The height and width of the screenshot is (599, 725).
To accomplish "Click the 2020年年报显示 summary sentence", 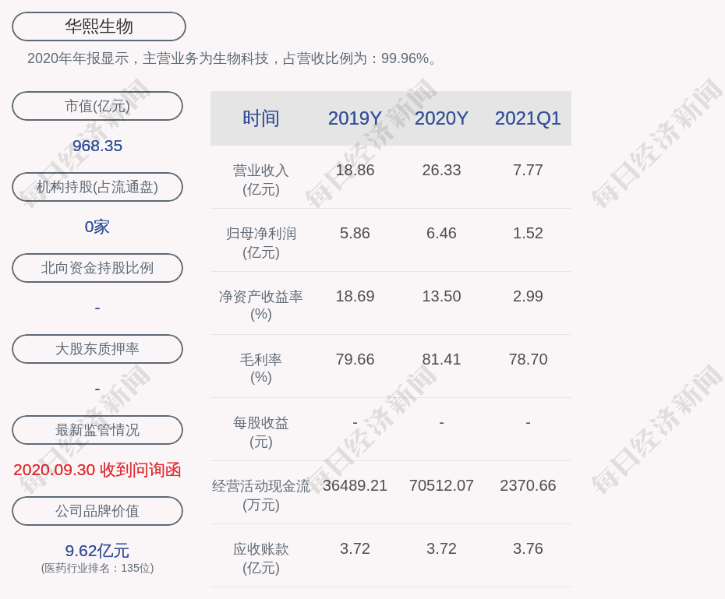I will (x=232, y=58).
